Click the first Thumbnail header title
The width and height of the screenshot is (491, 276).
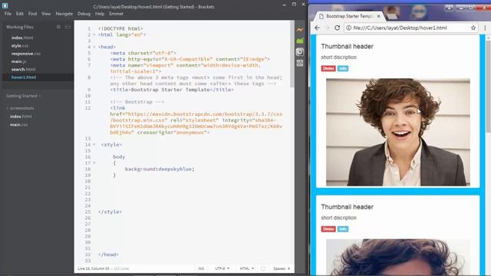pos(347,46)
